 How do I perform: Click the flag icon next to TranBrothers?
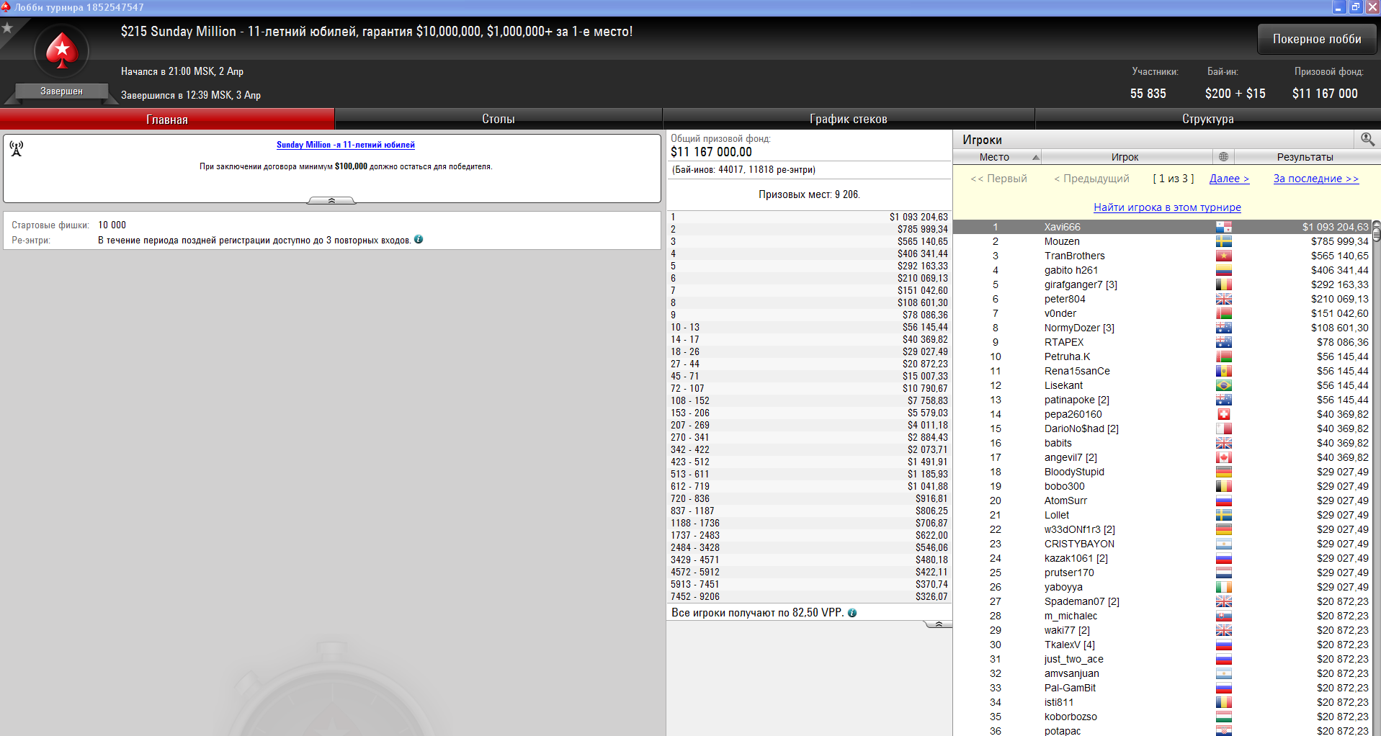click(1223, 256)
